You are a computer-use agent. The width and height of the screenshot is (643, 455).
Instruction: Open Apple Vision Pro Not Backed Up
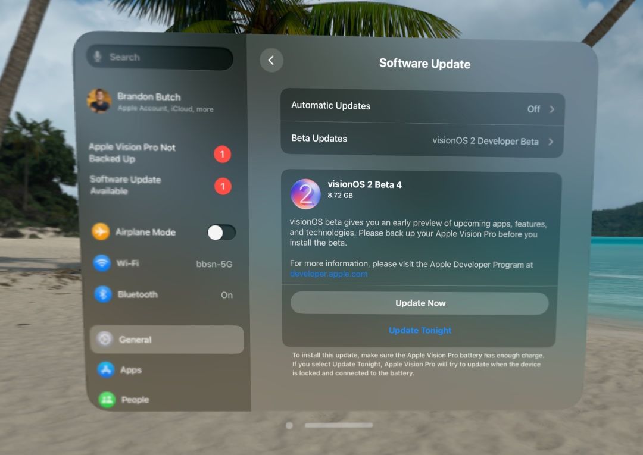tap(160, 153)
